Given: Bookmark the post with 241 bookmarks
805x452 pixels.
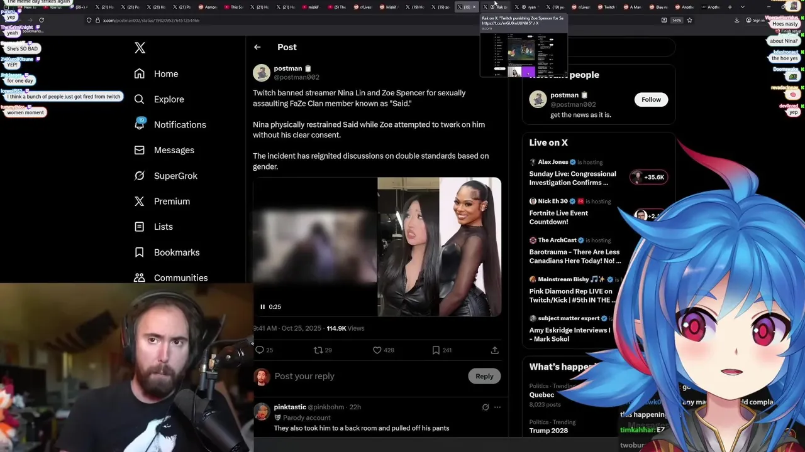Looking at the screenshot, I should pos(436,350).
